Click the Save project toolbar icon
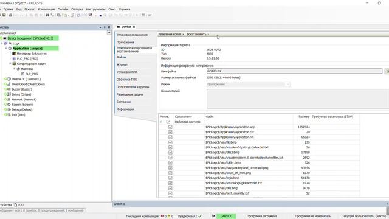 coord(4,15)
